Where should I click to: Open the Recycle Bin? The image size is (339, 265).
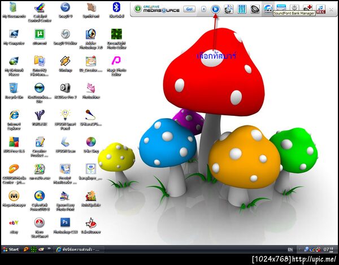point(14,91)
